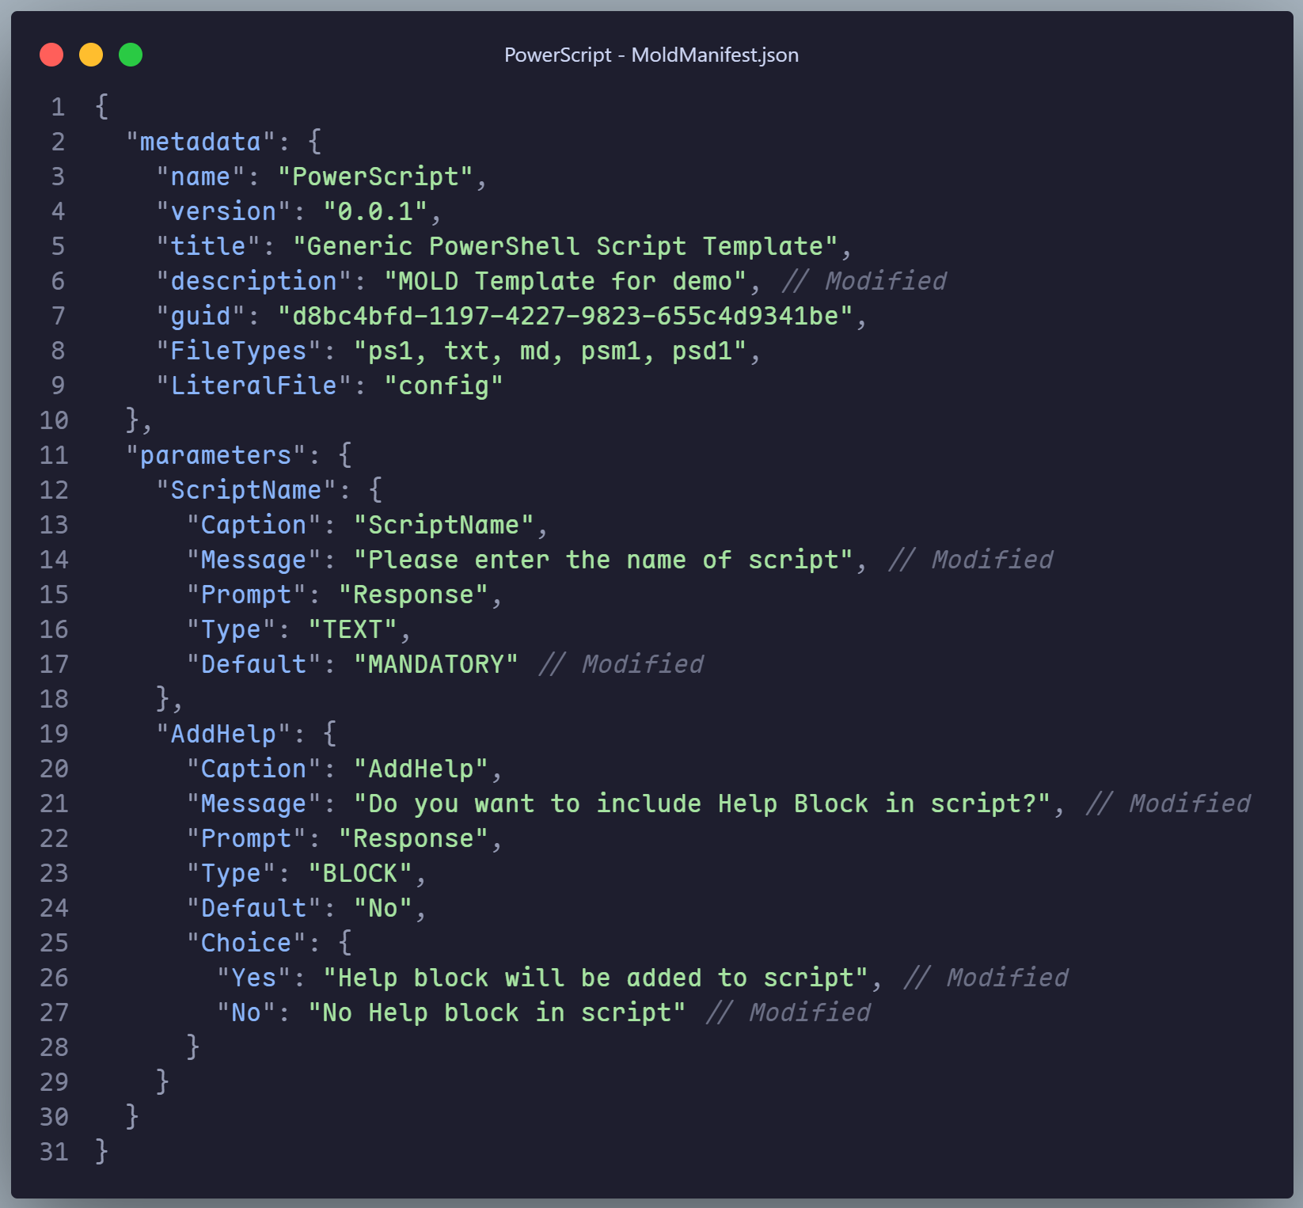Click the Default value "No" on line 24

pyautogui.click(x=383, y=908)
